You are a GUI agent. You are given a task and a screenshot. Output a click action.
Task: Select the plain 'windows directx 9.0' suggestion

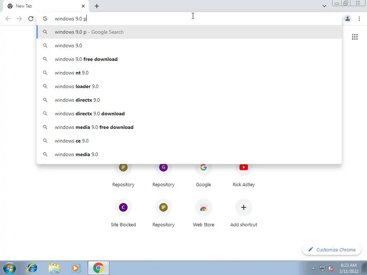(x=189, y=100)
